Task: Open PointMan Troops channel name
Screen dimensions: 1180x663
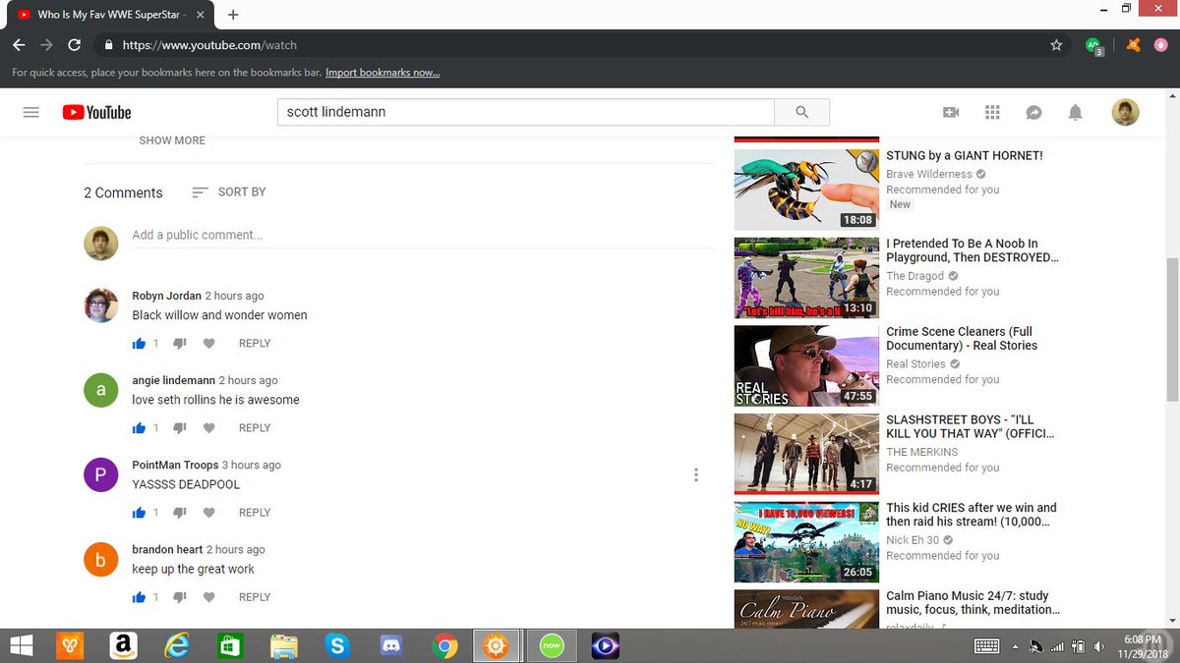Action: tap(175, 465)
